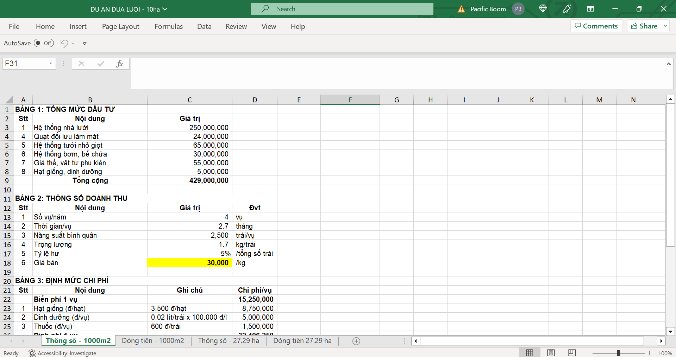This screenshot has width=676, height=357.
Task: Open the Microsoft Premium diamond icon
Action: 543,9
